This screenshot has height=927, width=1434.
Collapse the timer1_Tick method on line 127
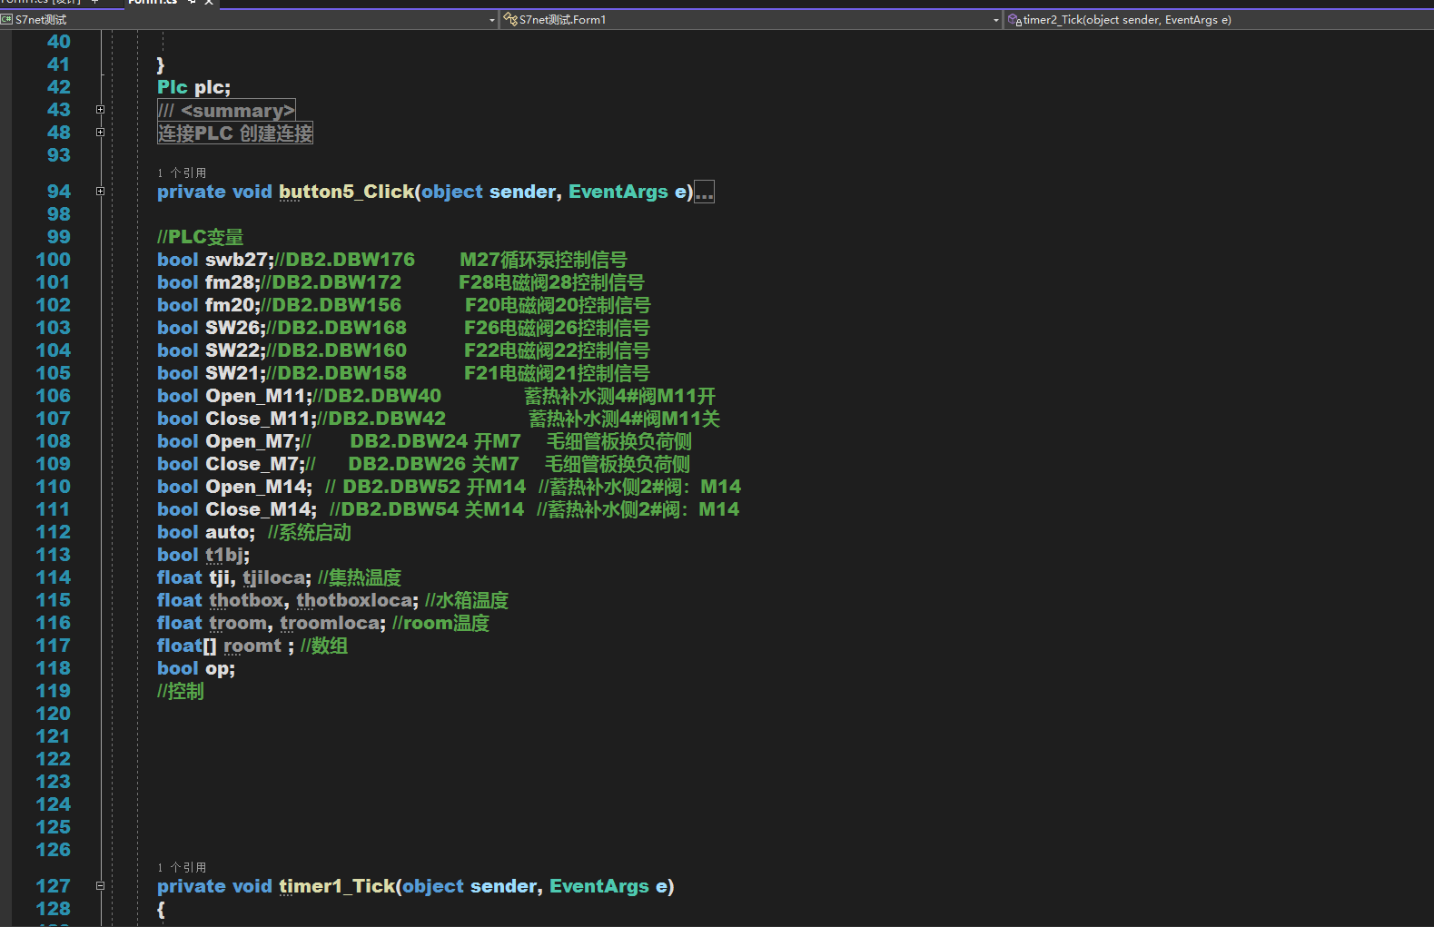[100, 886]
